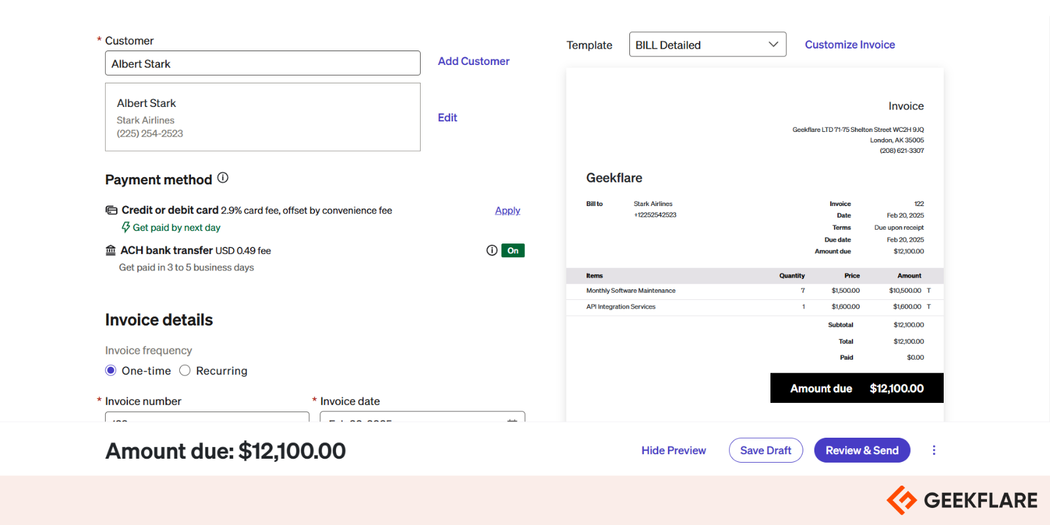Click Apply for credit card payments

[x=507, y=211]
